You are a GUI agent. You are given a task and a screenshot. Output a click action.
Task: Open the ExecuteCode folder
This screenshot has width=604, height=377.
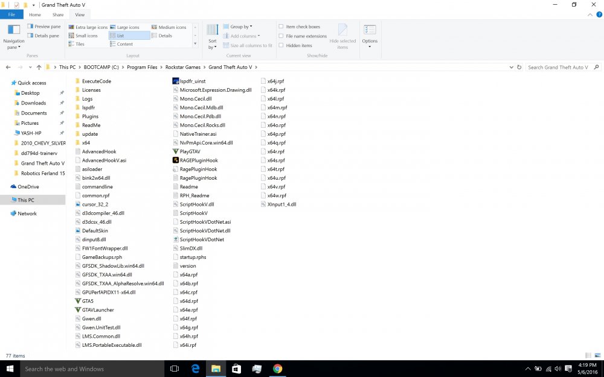pyautogui.click(x=93, y=81)
